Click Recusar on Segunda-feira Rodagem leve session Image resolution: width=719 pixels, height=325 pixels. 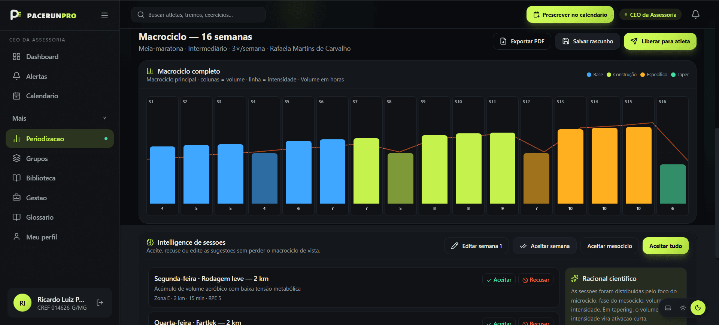(536, 279)
